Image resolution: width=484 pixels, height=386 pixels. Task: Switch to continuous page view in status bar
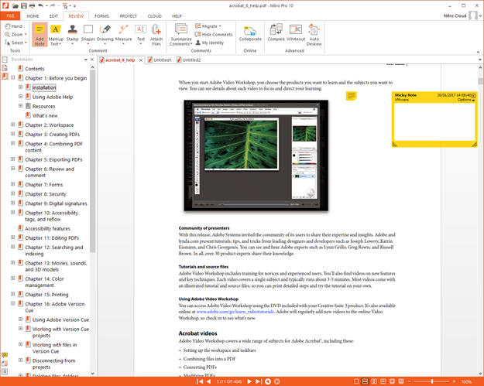(x=365, y=381)
